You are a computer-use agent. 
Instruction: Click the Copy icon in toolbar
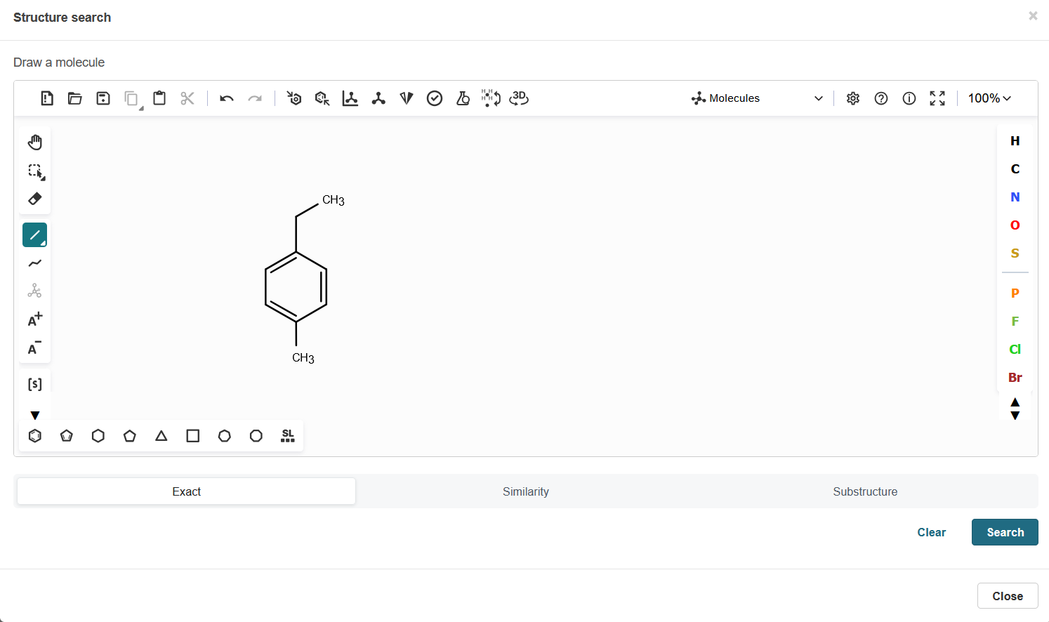click(x=131, y=98)
